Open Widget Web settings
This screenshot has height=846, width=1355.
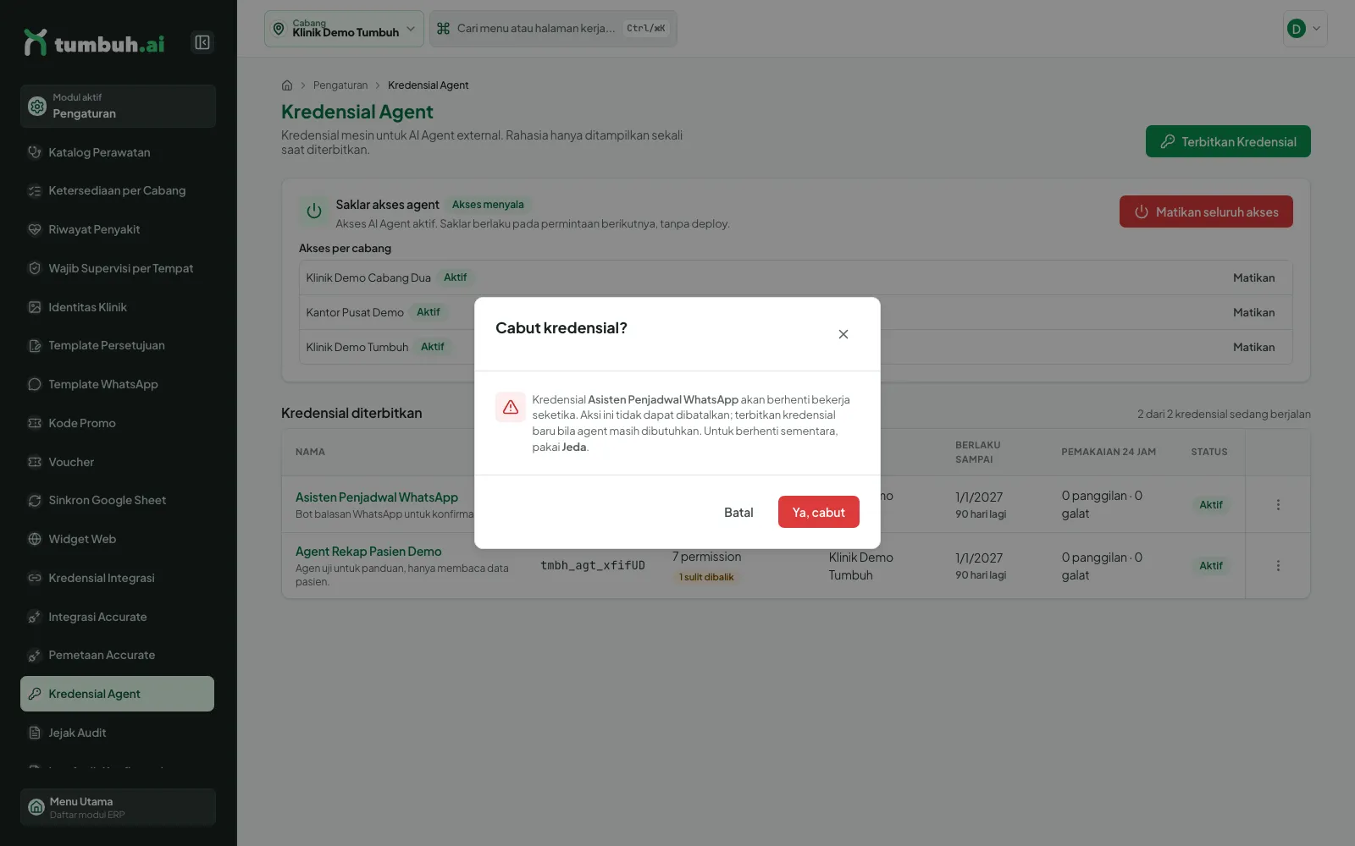tap(118, 539)
